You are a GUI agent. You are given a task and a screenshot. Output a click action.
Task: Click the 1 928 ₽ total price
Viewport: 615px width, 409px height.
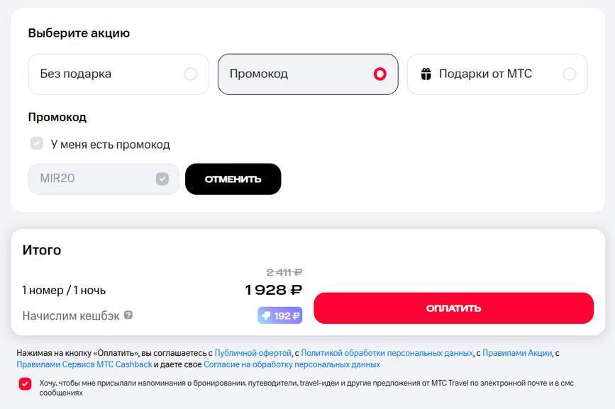[274, 290]
